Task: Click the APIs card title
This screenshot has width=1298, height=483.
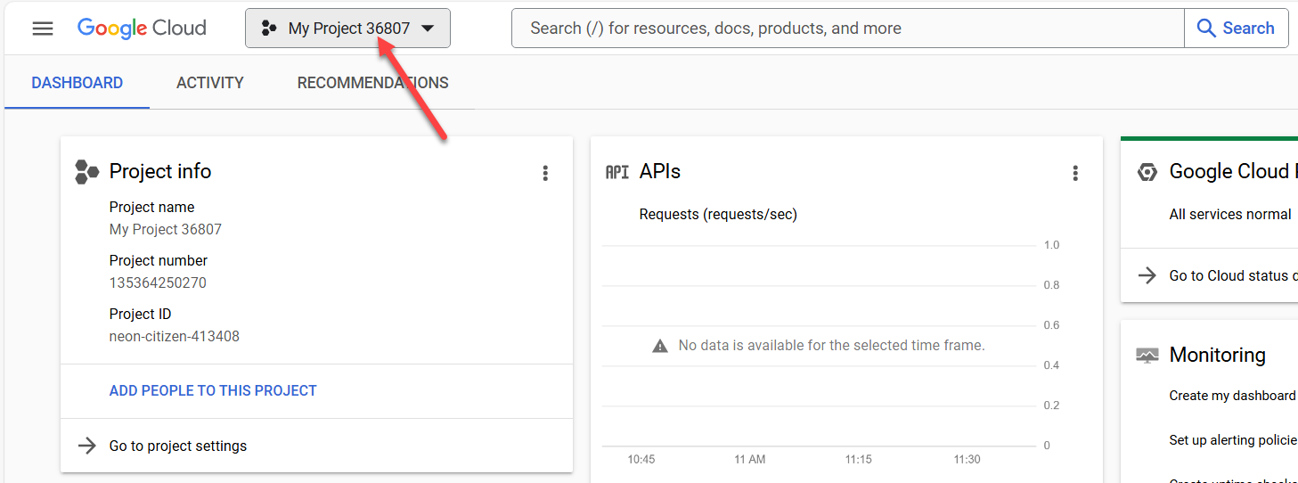Action: [660, 171]
